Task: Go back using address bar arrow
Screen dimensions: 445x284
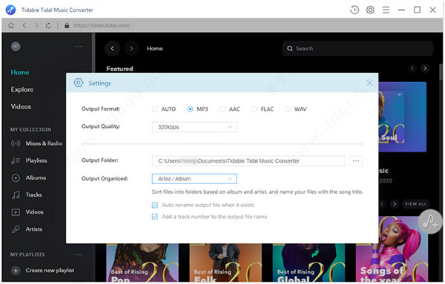Action: coord(24,25)
